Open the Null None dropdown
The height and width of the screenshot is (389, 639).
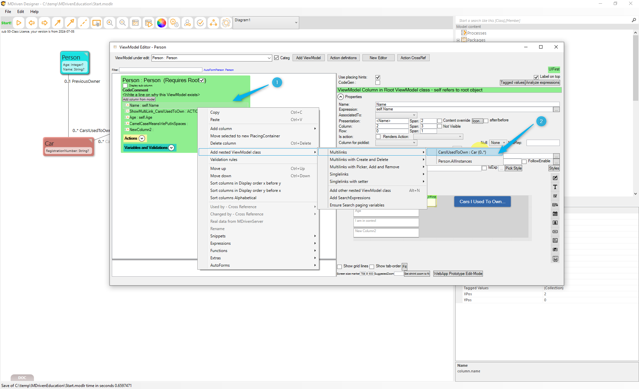click(x=498, y=143)
